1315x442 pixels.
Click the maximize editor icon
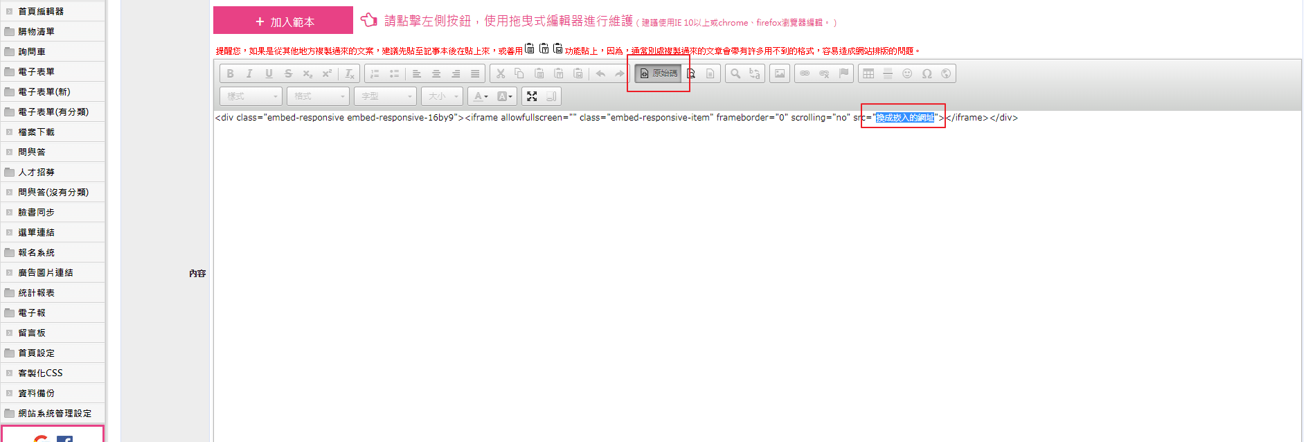(532, 96)
